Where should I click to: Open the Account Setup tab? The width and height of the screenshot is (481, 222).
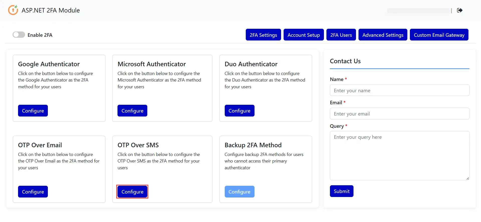click(x=304, y=35)
